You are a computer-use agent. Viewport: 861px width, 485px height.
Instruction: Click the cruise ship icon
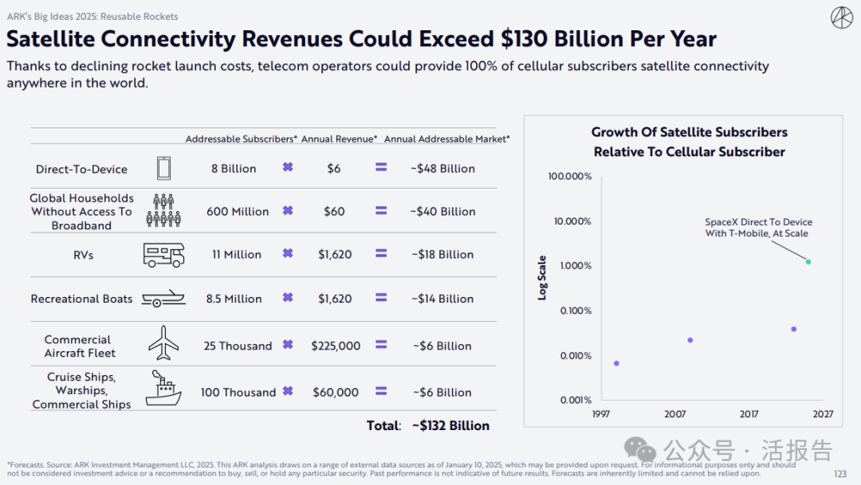(x=163, y=388)
